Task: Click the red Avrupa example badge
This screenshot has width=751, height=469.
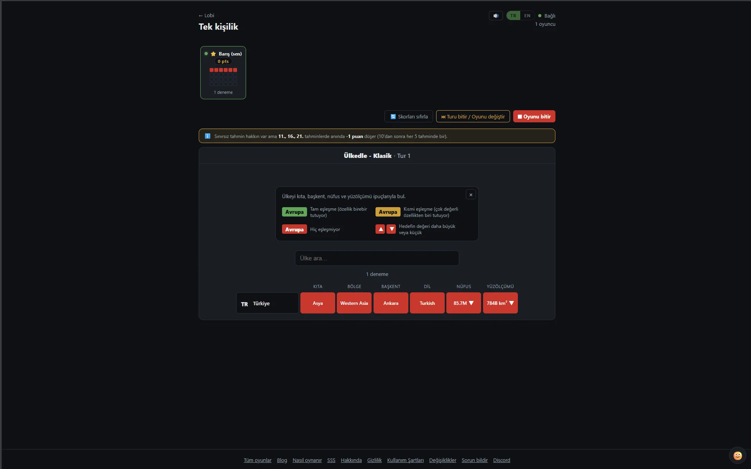Action: coord(294,229)
